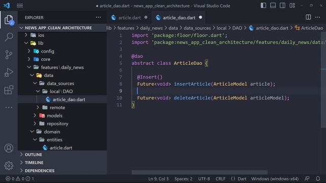Screen dimensions: 326x183
Task: Click the article_dao.dart breadcrumb
Action: [x=269, y=28]
